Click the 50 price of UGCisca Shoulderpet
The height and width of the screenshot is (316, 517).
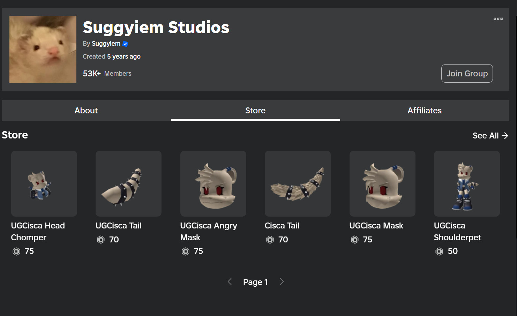click(452, 251)
